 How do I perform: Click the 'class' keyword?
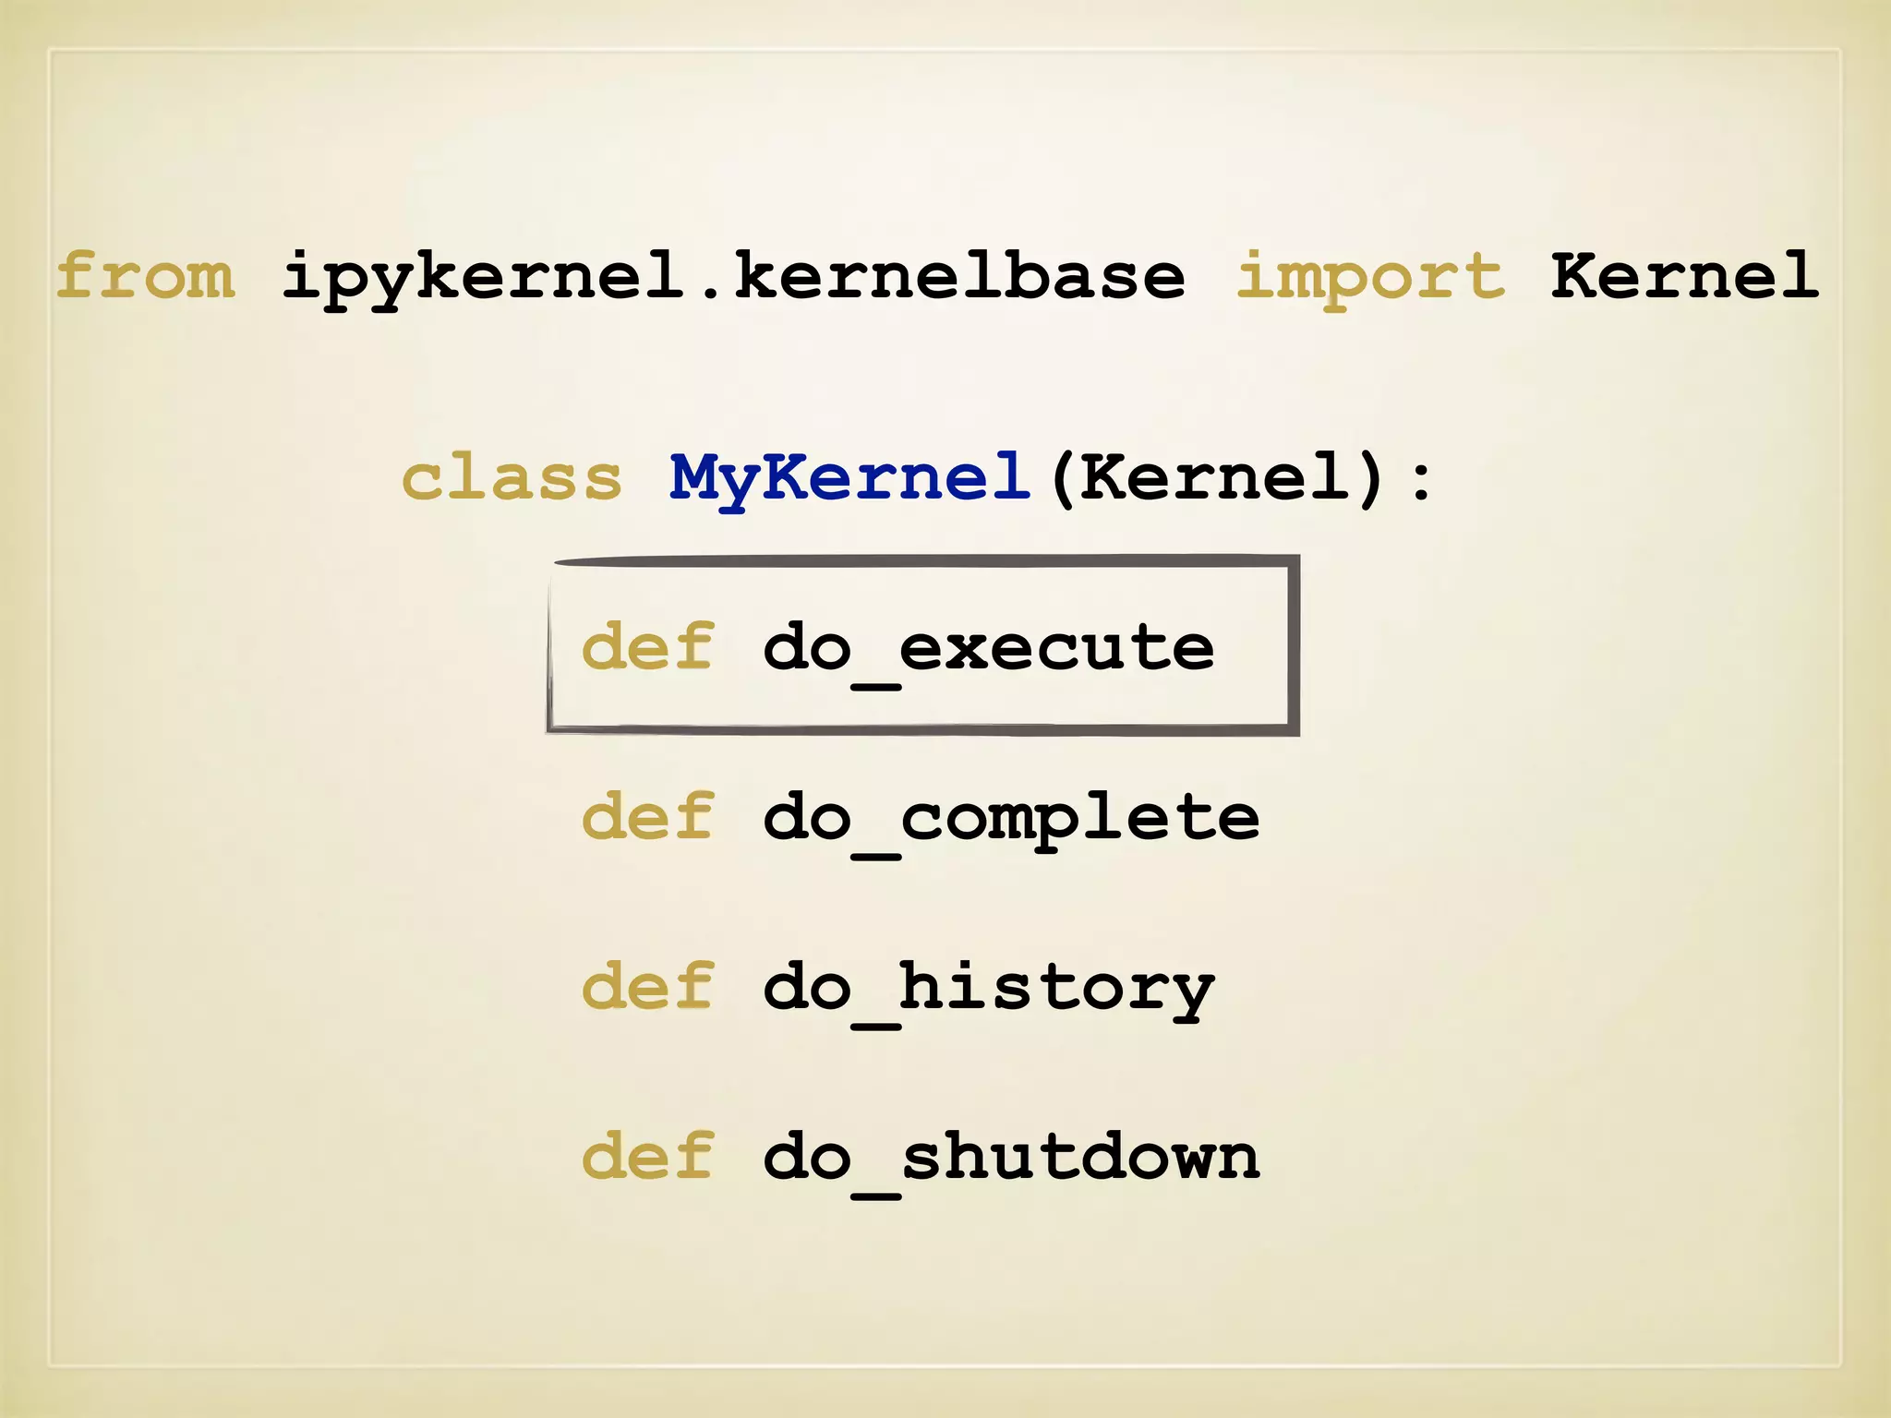click(512, 477)
